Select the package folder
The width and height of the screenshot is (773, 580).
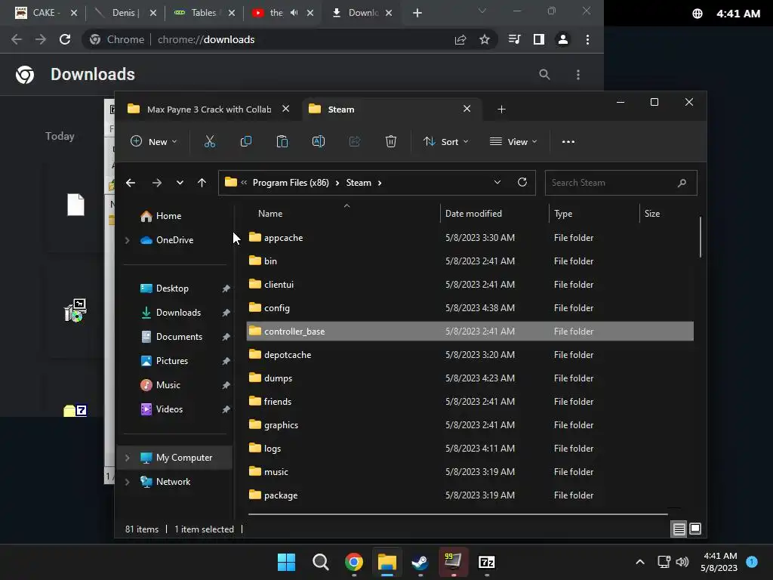[470, 495]
